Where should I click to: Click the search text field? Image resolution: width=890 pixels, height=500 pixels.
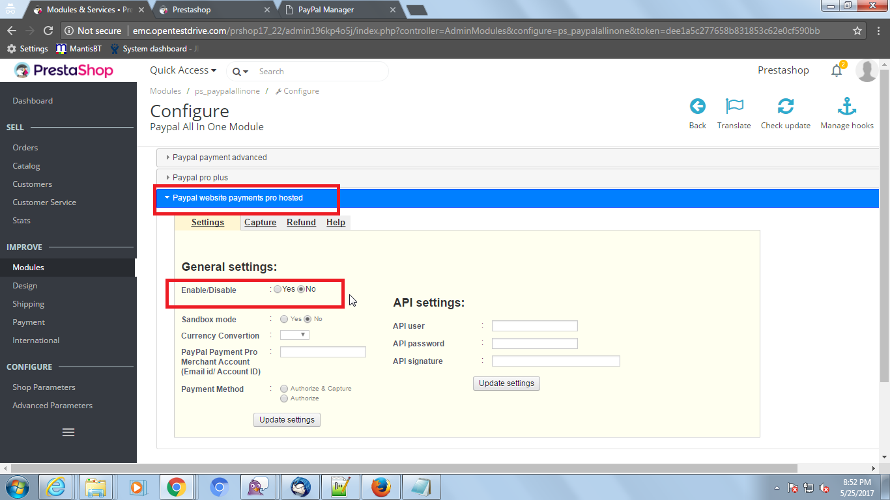[319, 72]
